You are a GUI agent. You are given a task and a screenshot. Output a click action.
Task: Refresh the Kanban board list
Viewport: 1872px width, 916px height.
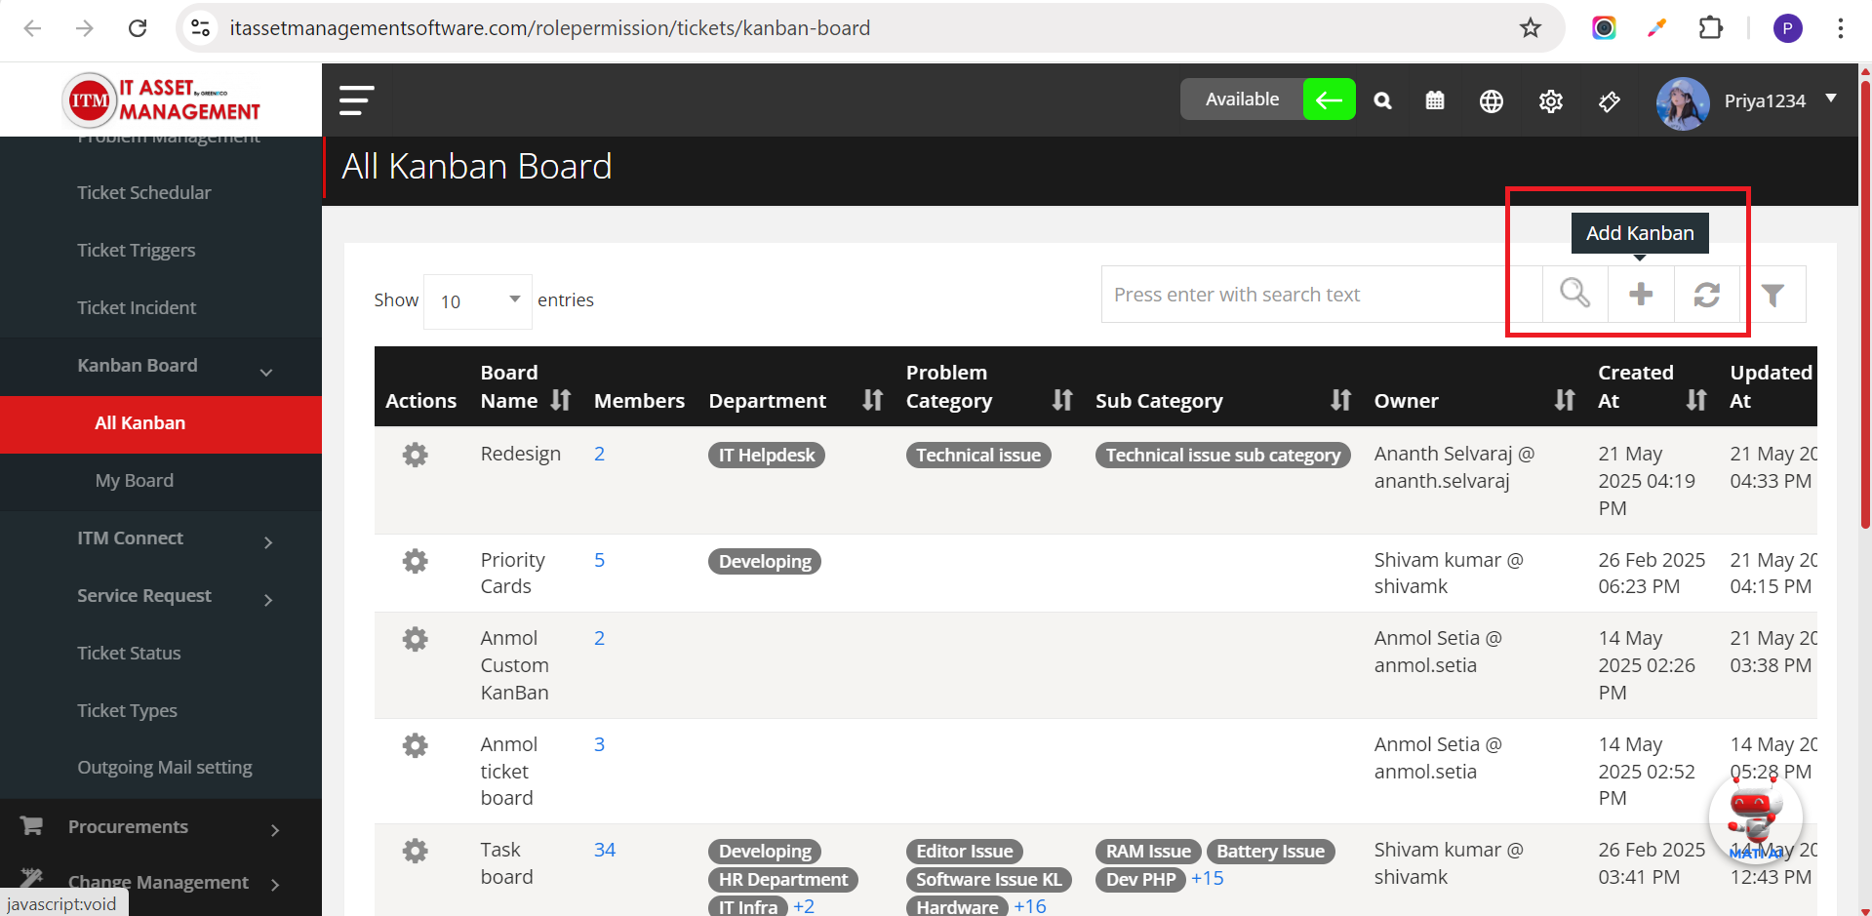pyautogui.click(x=1707, y=294)
